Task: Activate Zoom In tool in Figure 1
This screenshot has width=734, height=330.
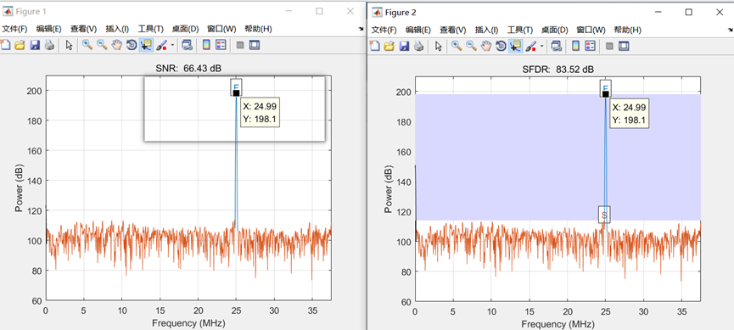Action: point(87,46)
